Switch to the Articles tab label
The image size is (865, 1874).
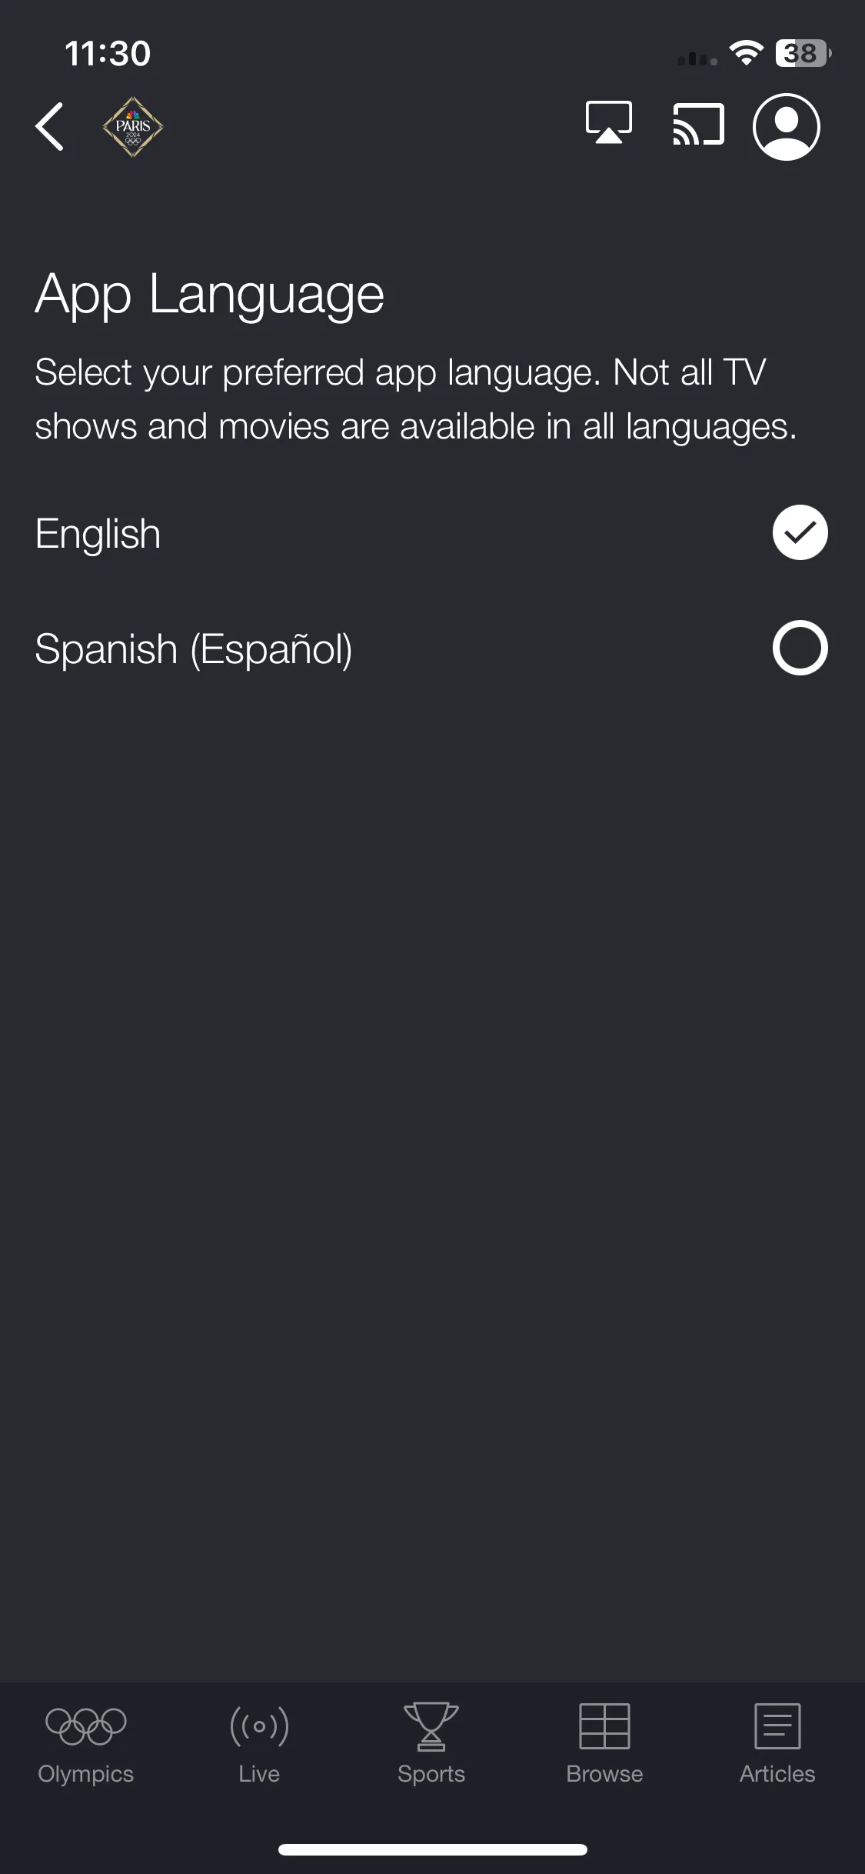777,1774
